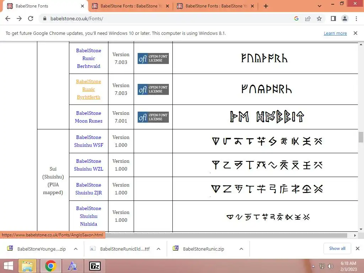This screenshot has height=273, width=364.
Task: Click the network icon in system tray
Action: pos(322,266)
